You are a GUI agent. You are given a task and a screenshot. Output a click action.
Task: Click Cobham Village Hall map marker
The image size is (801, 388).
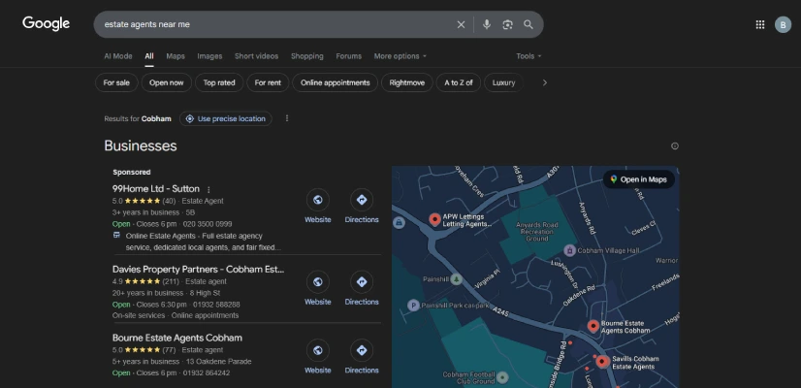[x=569, y=250]
